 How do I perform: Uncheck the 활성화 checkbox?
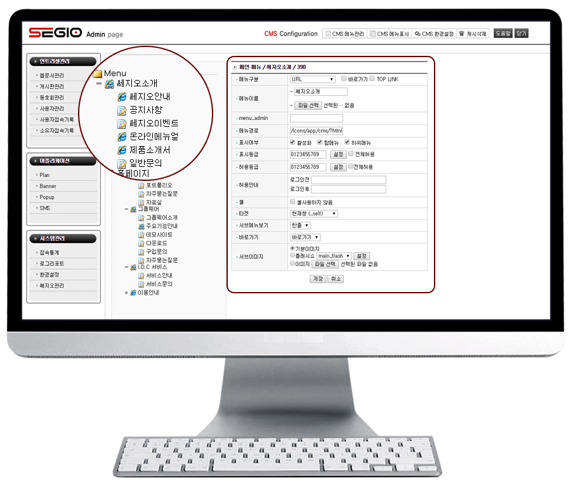click(x=292, y=142)
